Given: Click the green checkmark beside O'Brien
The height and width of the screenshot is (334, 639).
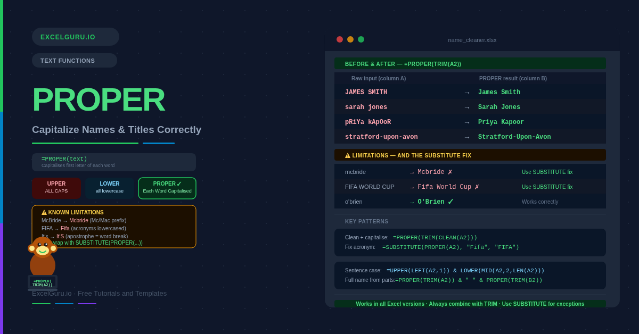Looking at the screenshot, I should pos(450,202).
